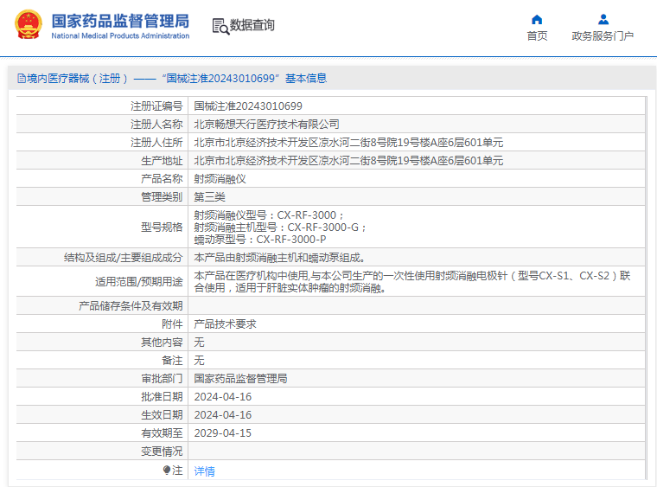Click the 注册人名称 label cell
The height and width of the screenshot is (487, 657).
tap(102, 125)
